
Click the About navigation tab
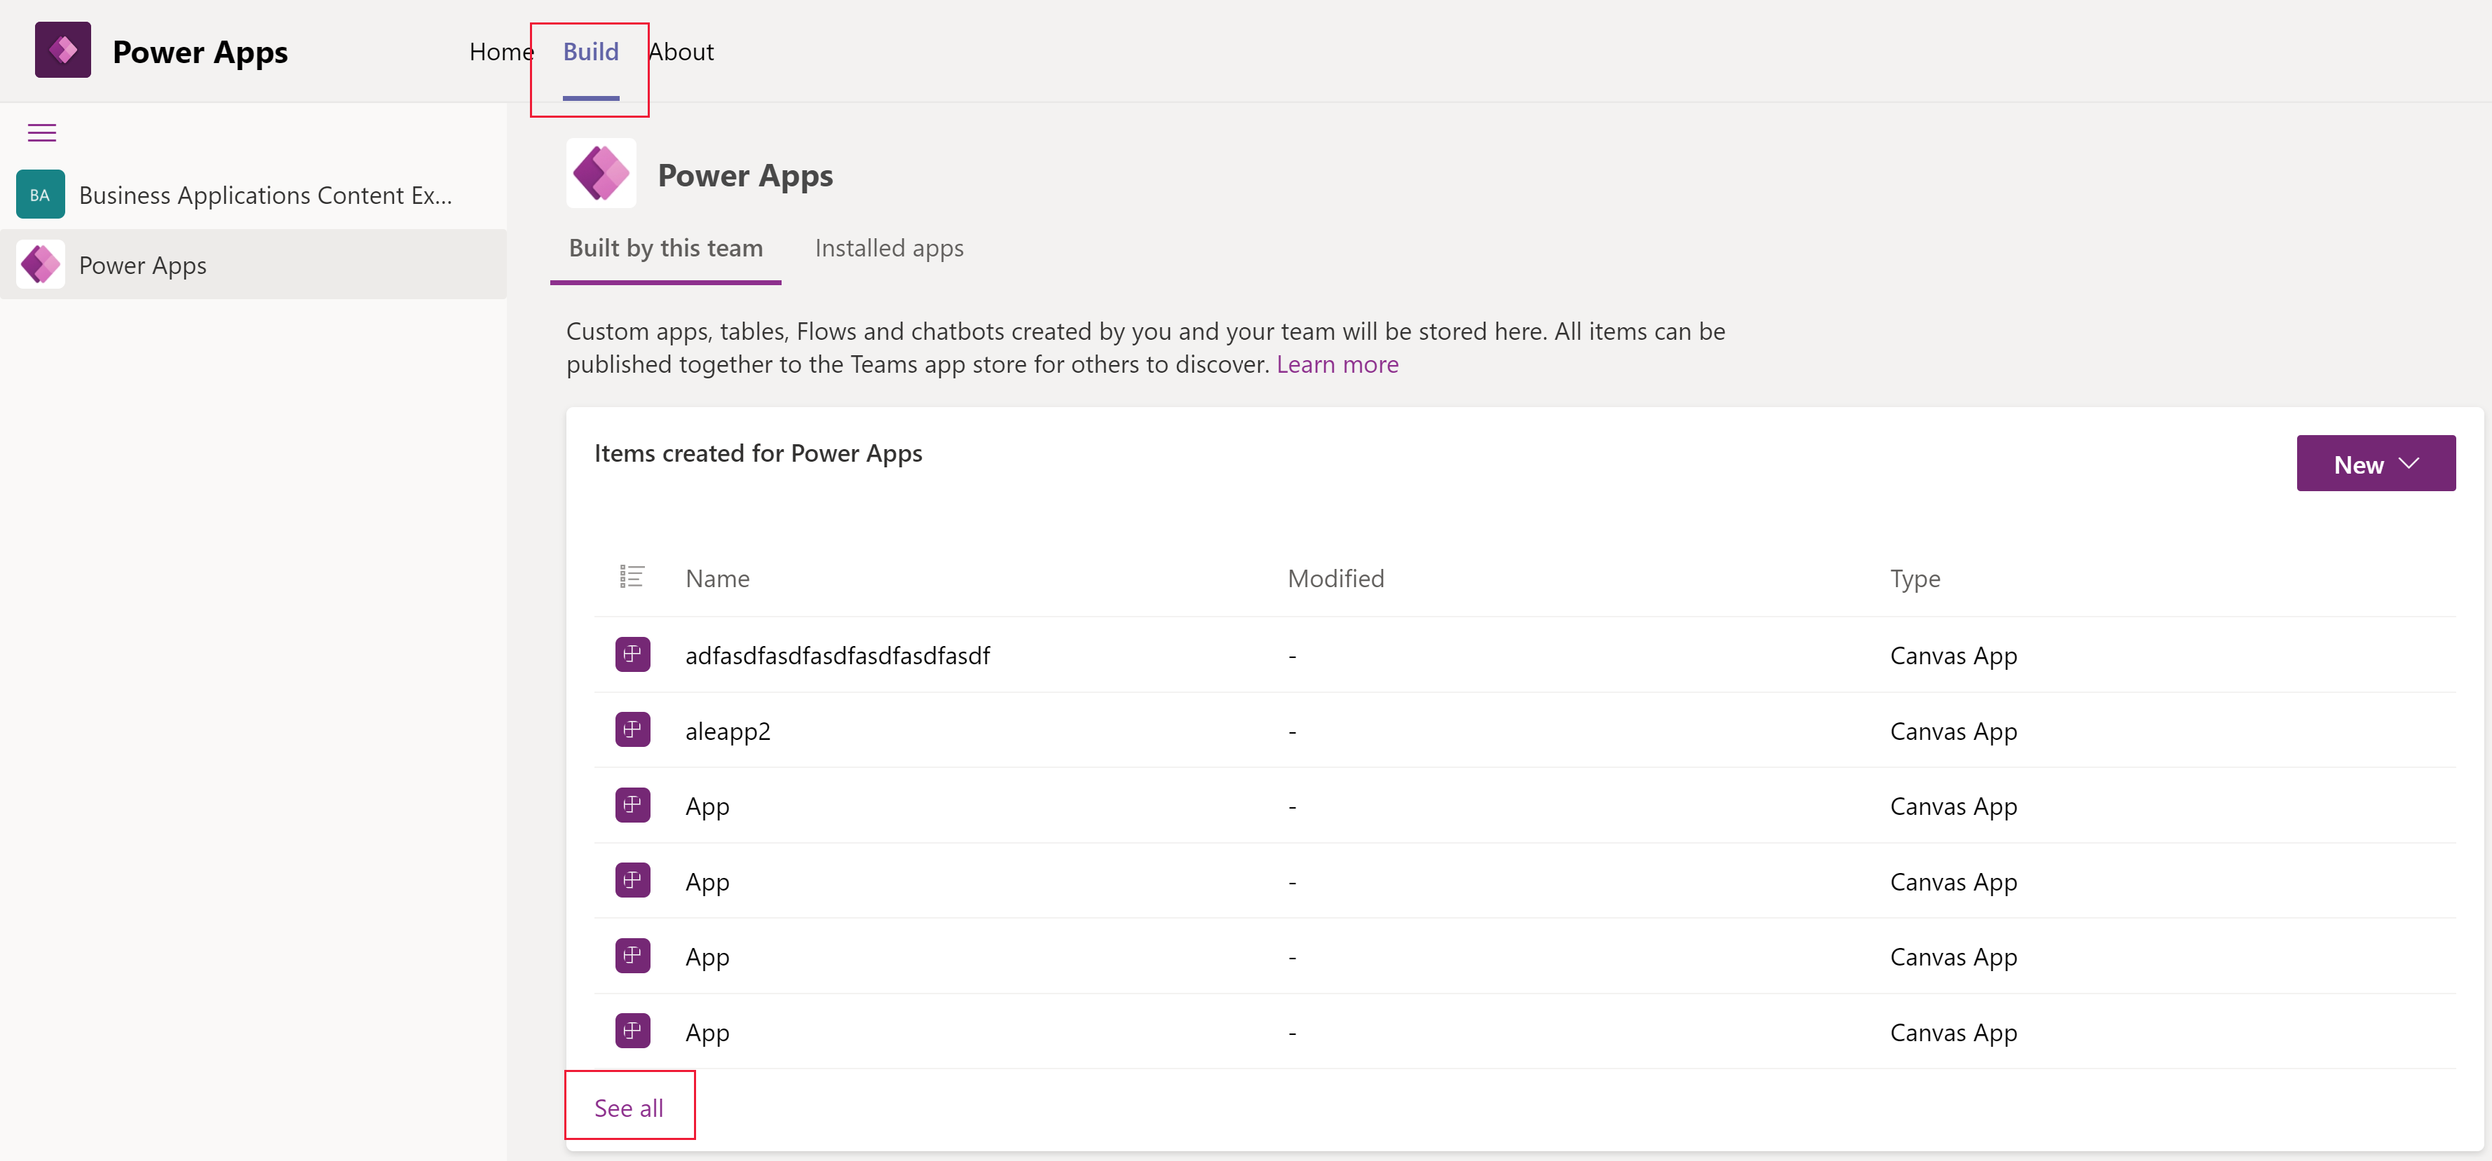pos(679,49)
